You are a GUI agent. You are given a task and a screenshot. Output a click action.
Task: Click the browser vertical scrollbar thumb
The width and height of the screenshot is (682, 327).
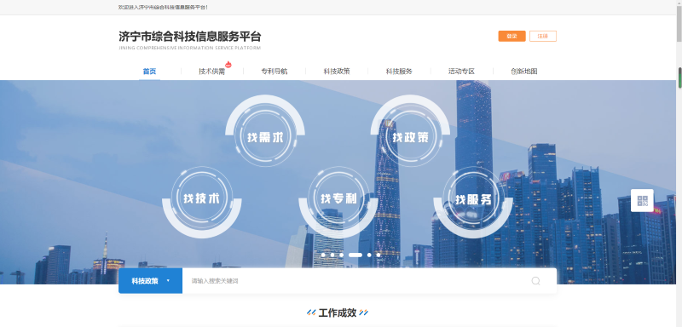(x=679, y=23)
